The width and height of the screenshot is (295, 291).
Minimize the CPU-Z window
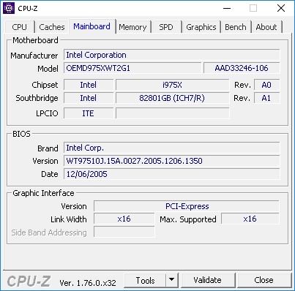[227, 8]
